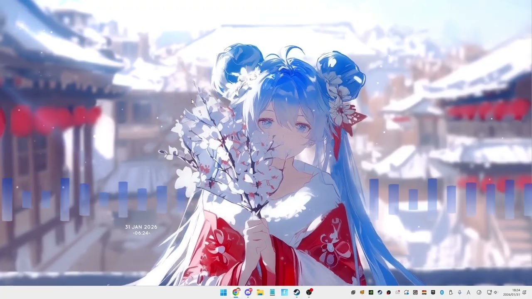The width and height of the screenshot is (532, 299).
Task: Open Steam from the taskbar
Action: [x=297, y=292]
